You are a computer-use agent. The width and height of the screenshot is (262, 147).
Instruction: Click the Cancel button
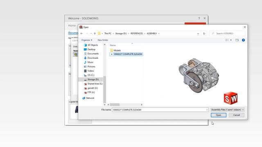(x=237, y=115)
